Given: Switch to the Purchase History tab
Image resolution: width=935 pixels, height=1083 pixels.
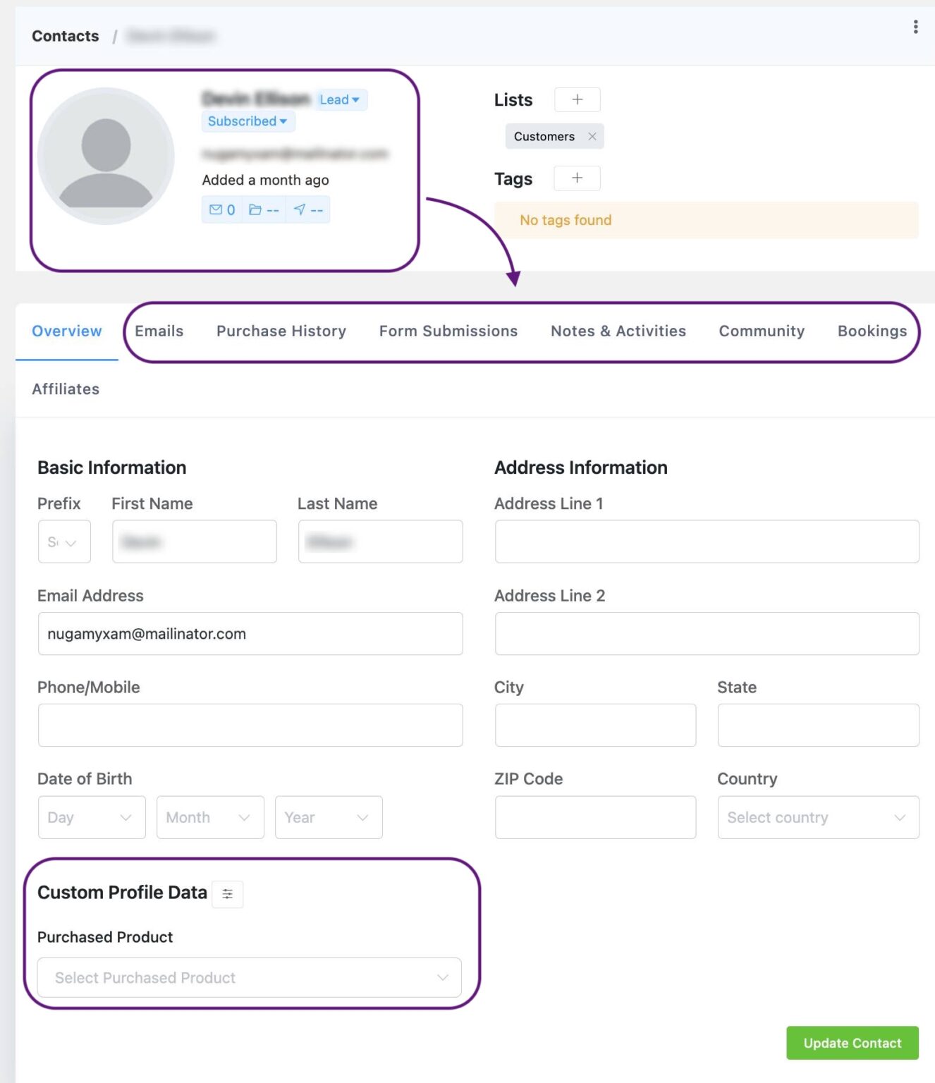Looking at the screenshot, I should [281, 331].
